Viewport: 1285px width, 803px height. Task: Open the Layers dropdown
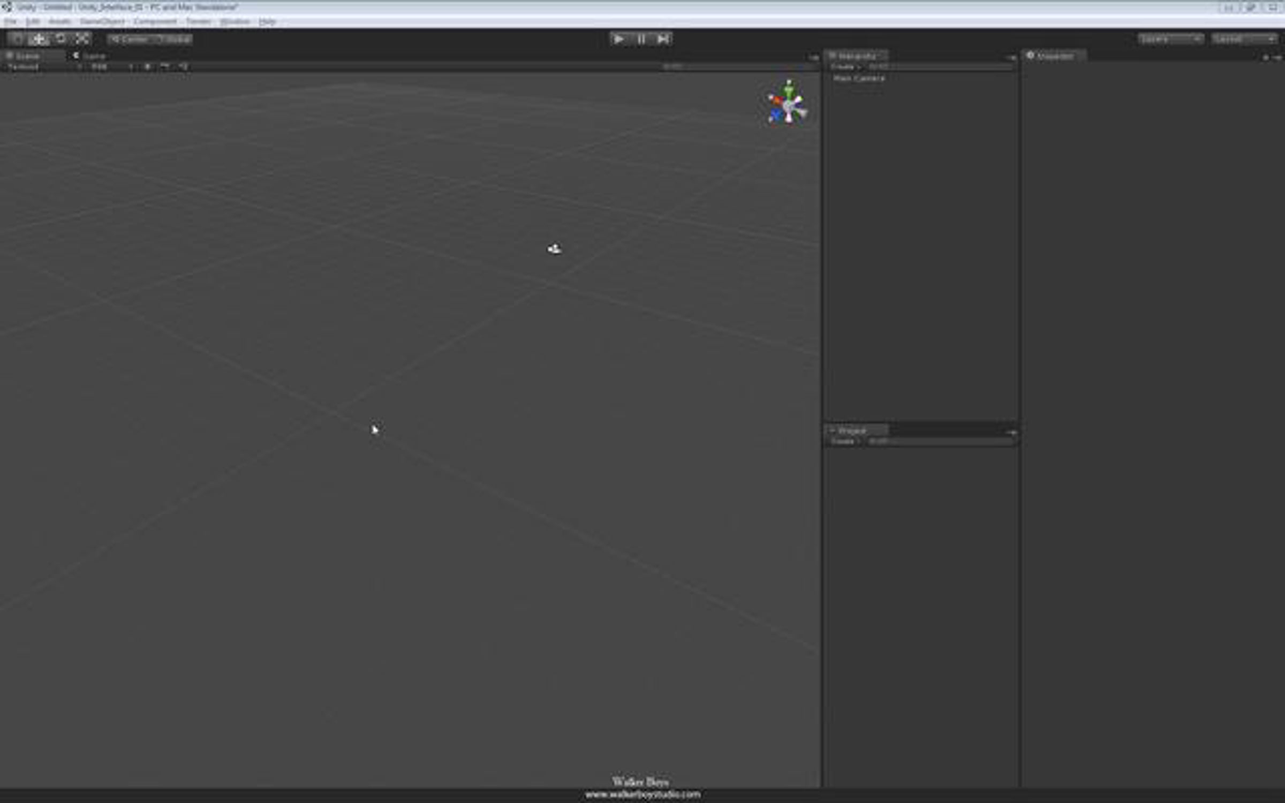coord(1171,39)
